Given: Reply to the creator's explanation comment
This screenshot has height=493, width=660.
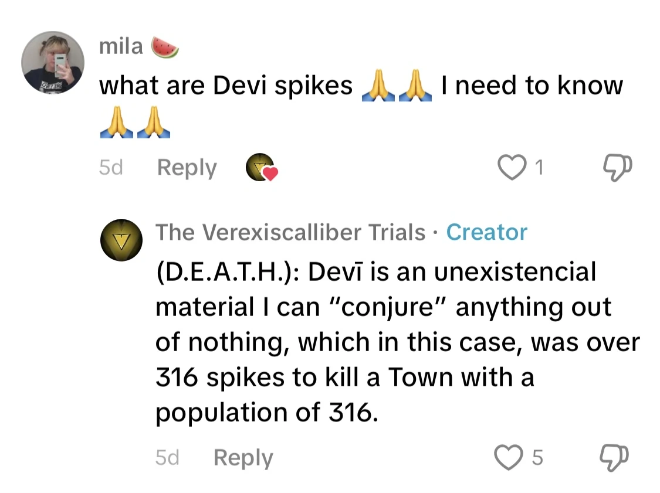Looking at the screenshot, I should click(x=243, y=457).
